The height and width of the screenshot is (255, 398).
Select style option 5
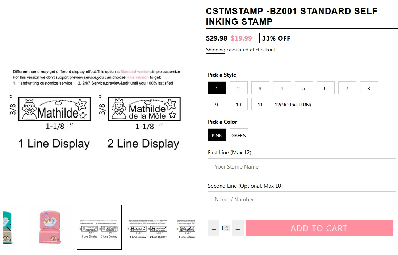pos(303,88)
